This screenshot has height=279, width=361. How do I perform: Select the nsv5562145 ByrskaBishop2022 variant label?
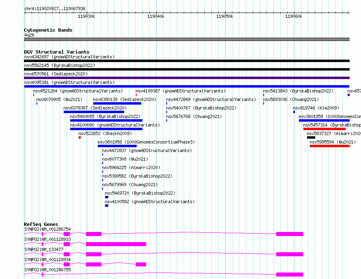[60, 65]
